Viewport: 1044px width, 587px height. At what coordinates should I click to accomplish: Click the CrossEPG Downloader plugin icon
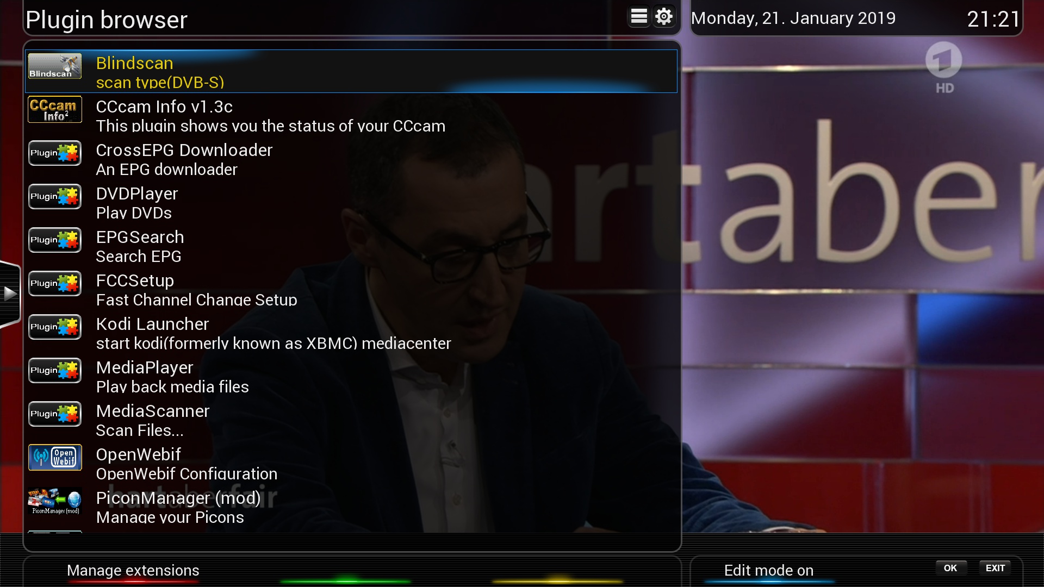(54, 153)
